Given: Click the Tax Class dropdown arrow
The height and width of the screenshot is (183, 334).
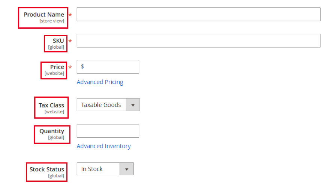Looking at the screenshot, I should tap(133, 105).
